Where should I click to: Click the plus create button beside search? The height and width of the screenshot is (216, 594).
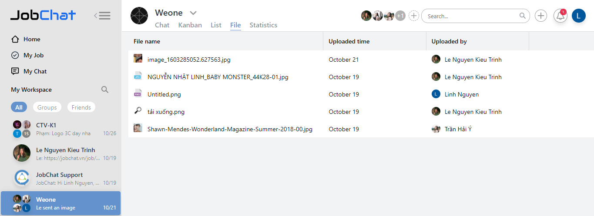click(x=541, y=16)
